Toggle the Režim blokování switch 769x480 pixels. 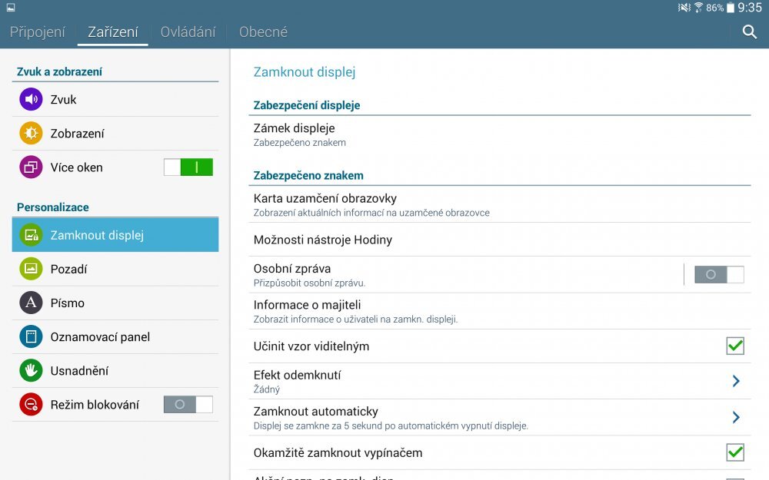pyautogui.click(x=188, y=404)
